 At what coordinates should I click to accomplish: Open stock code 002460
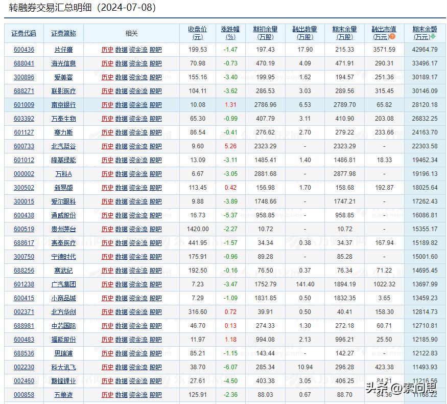(24, 381)
